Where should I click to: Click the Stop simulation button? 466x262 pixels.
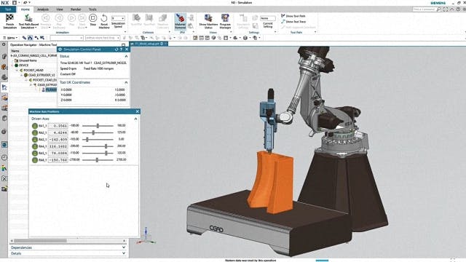(92, 18)
